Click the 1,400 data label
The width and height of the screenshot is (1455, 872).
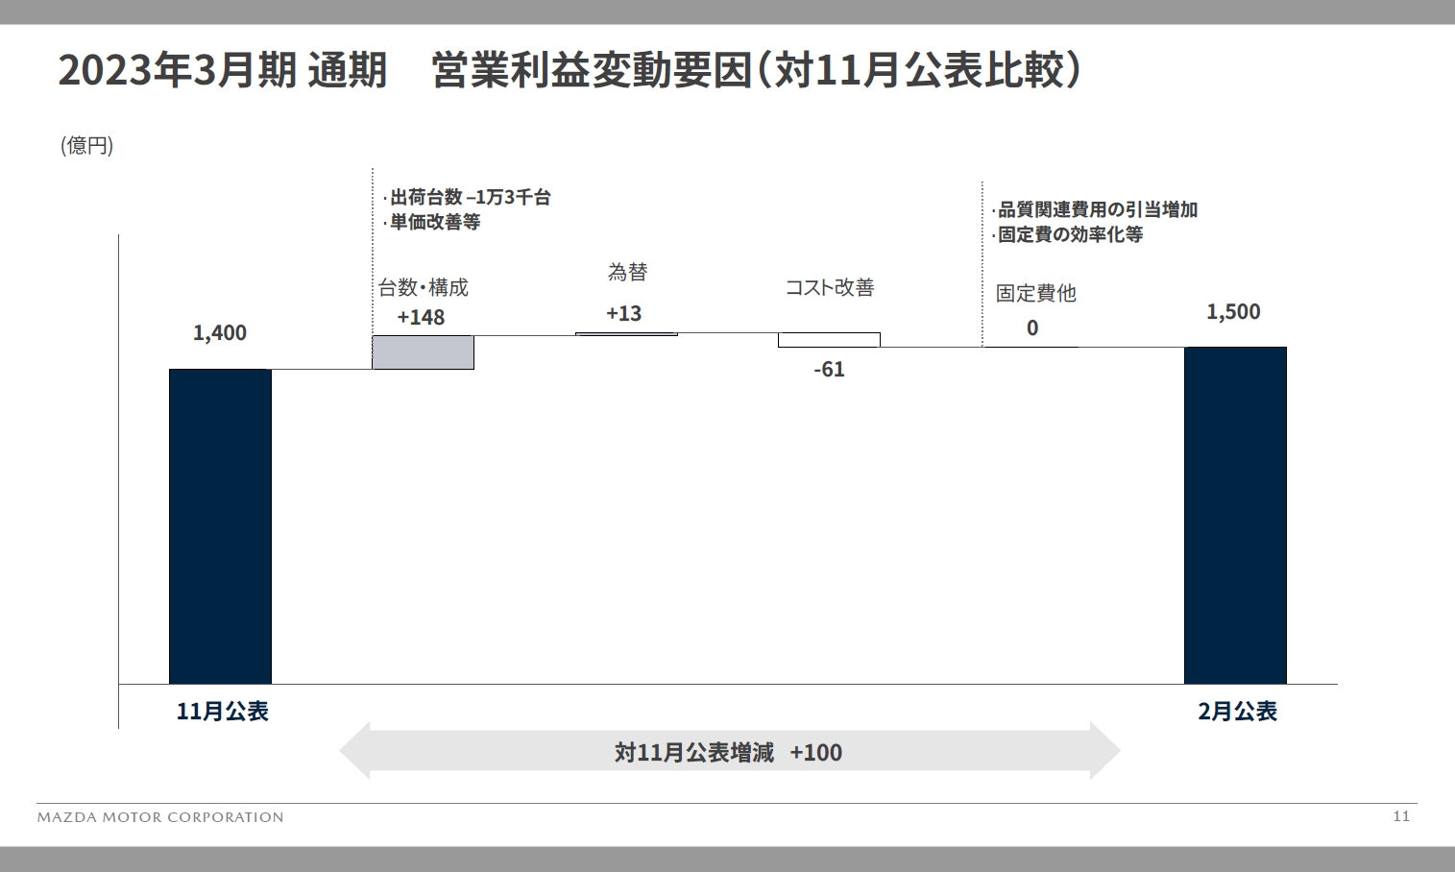coord(219,333)
